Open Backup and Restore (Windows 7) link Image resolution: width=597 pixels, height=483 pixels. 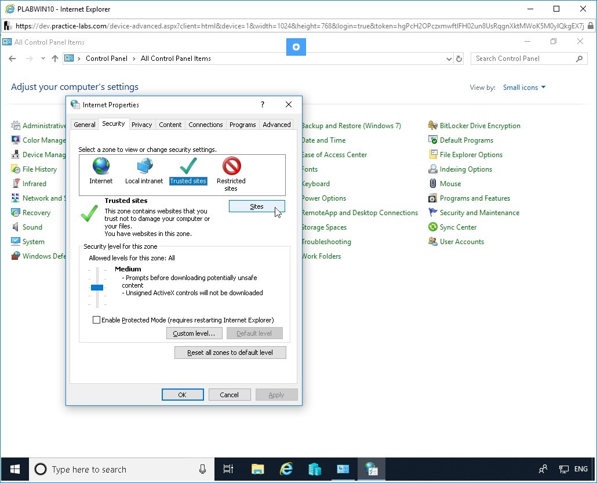point(351,126)
